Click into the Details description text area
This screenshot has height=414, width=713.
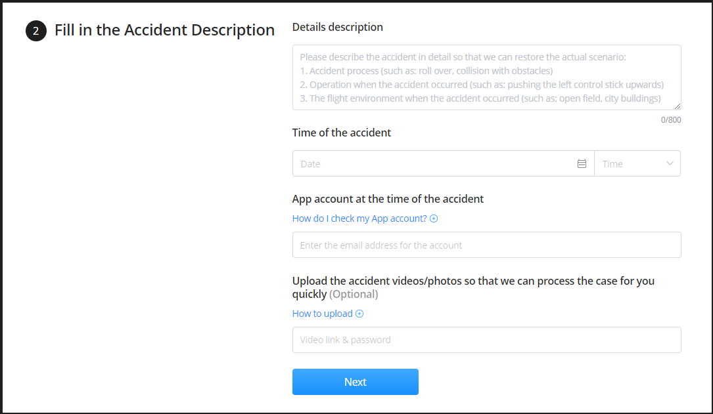point(486,77)
